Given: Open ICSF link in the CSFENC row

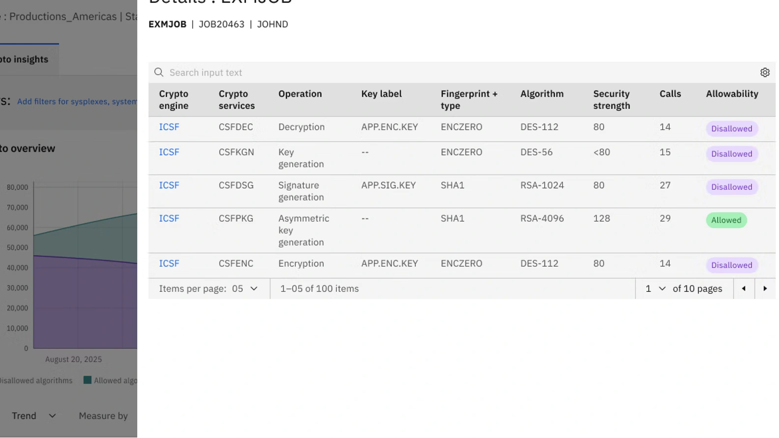Looking at the screenshot, I should click(169, 263).
